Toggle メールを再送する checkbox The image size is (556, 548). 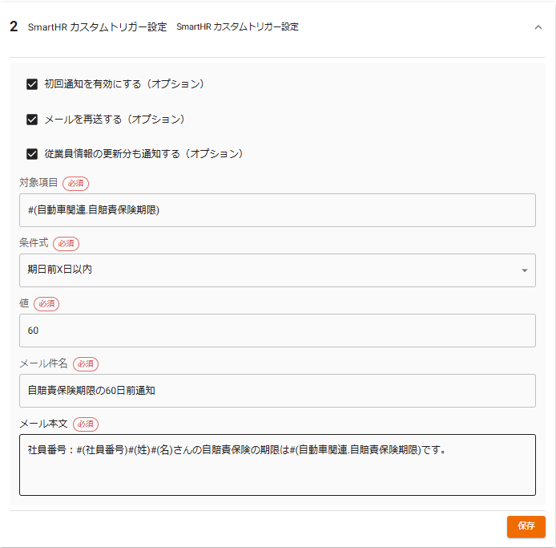[x=32, y=120]
